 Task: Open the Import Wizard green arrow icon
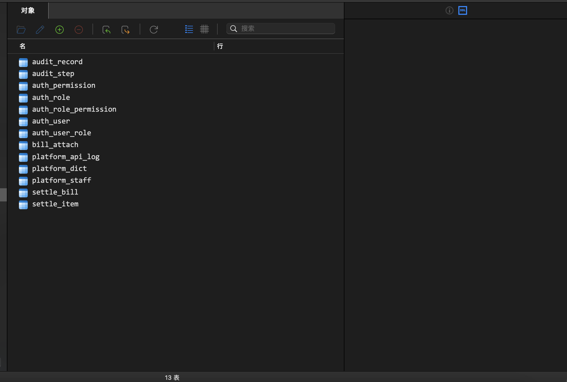coord(106,29)
